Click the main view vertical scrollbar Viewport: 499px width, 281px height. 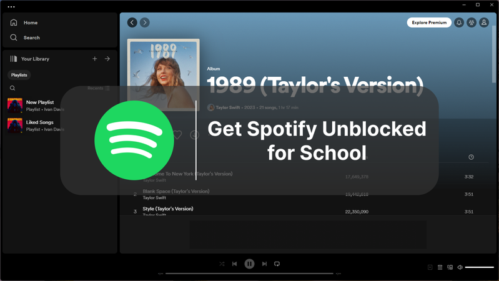point(494,54)
